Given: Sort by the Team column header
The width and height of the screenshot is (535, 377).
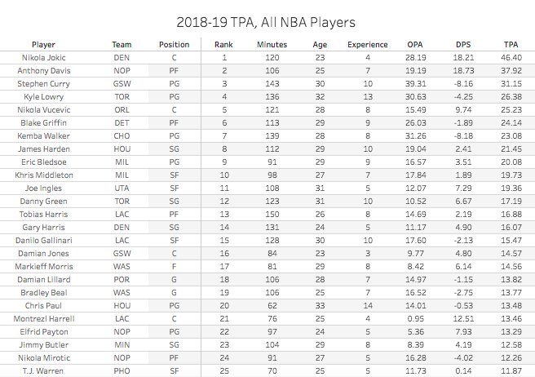Looking at the screenshot, I should coord(122,44).
